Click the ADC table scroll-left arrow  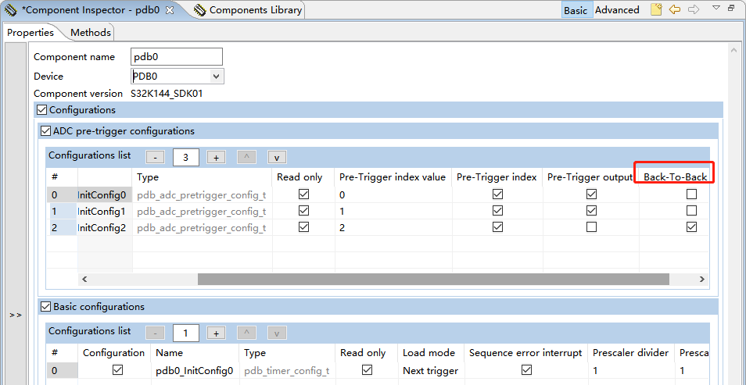(x=84, y=279)
